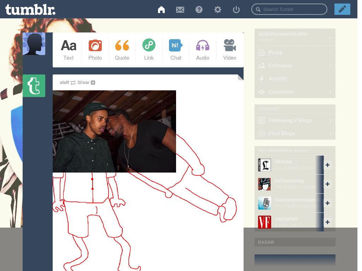Follow vanityfair with plus button
362x271 pixels.
pyautogui.click(x=327, y=222)
